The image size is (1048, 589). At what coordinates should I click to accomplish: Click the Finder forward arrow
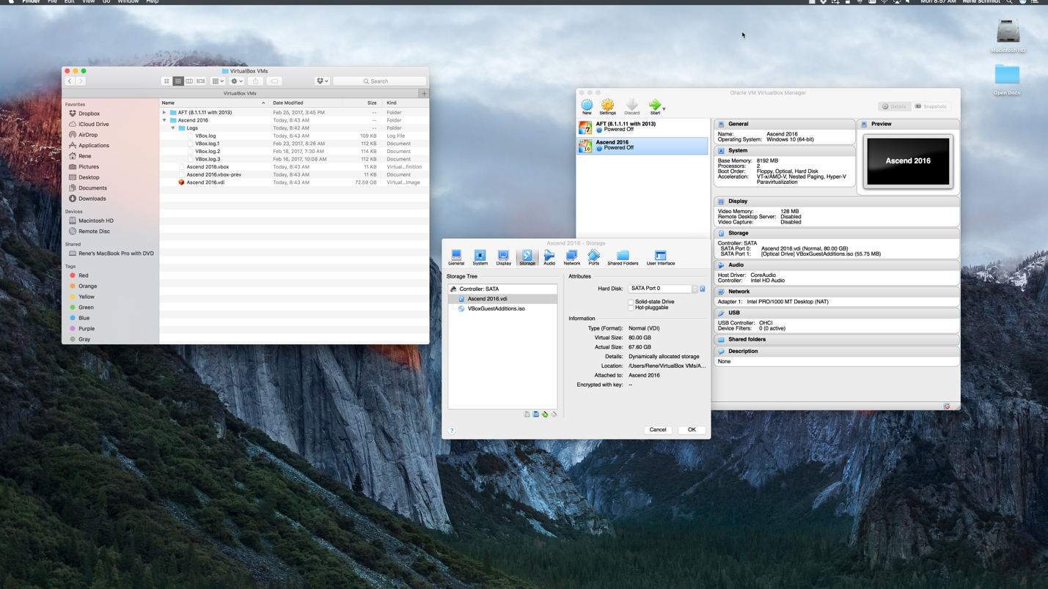click(x=81, y=81)
